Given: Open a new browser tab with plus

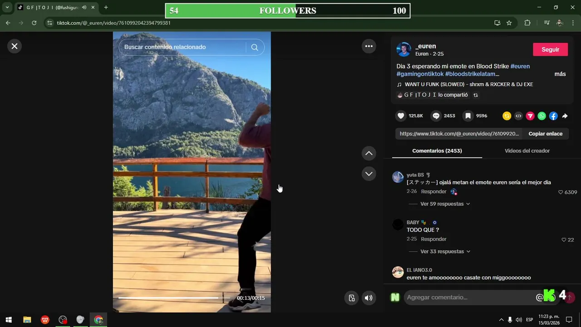Looking at the screenshot, I should point(106,7).
